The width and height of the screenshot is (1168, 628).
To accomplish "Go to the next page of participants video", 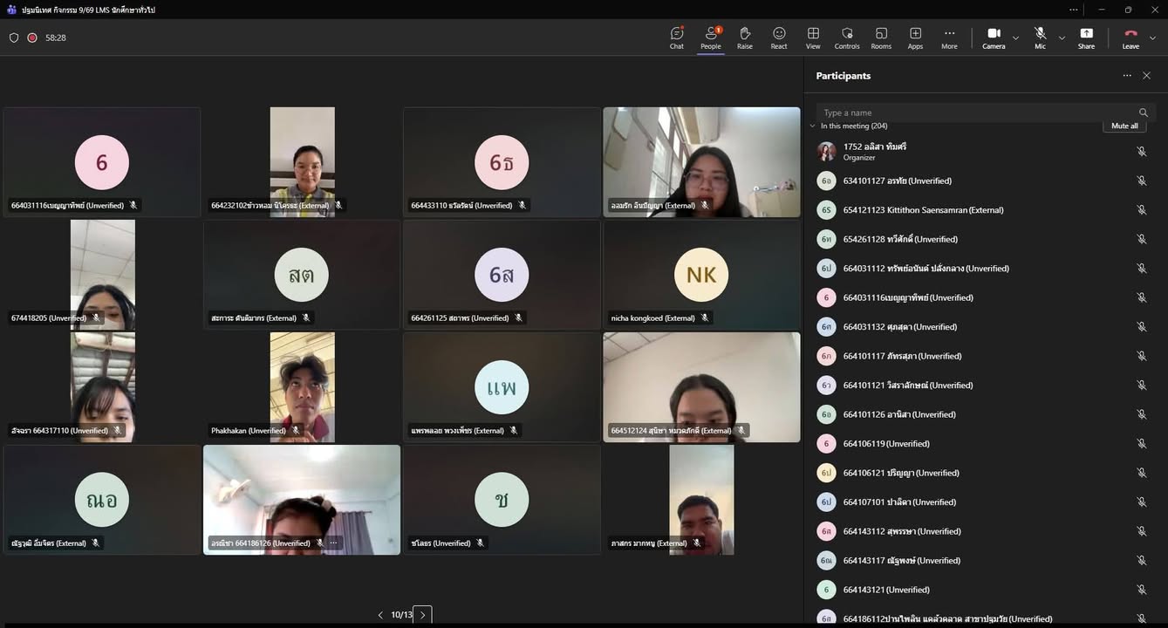I will [x=423, y=615].
